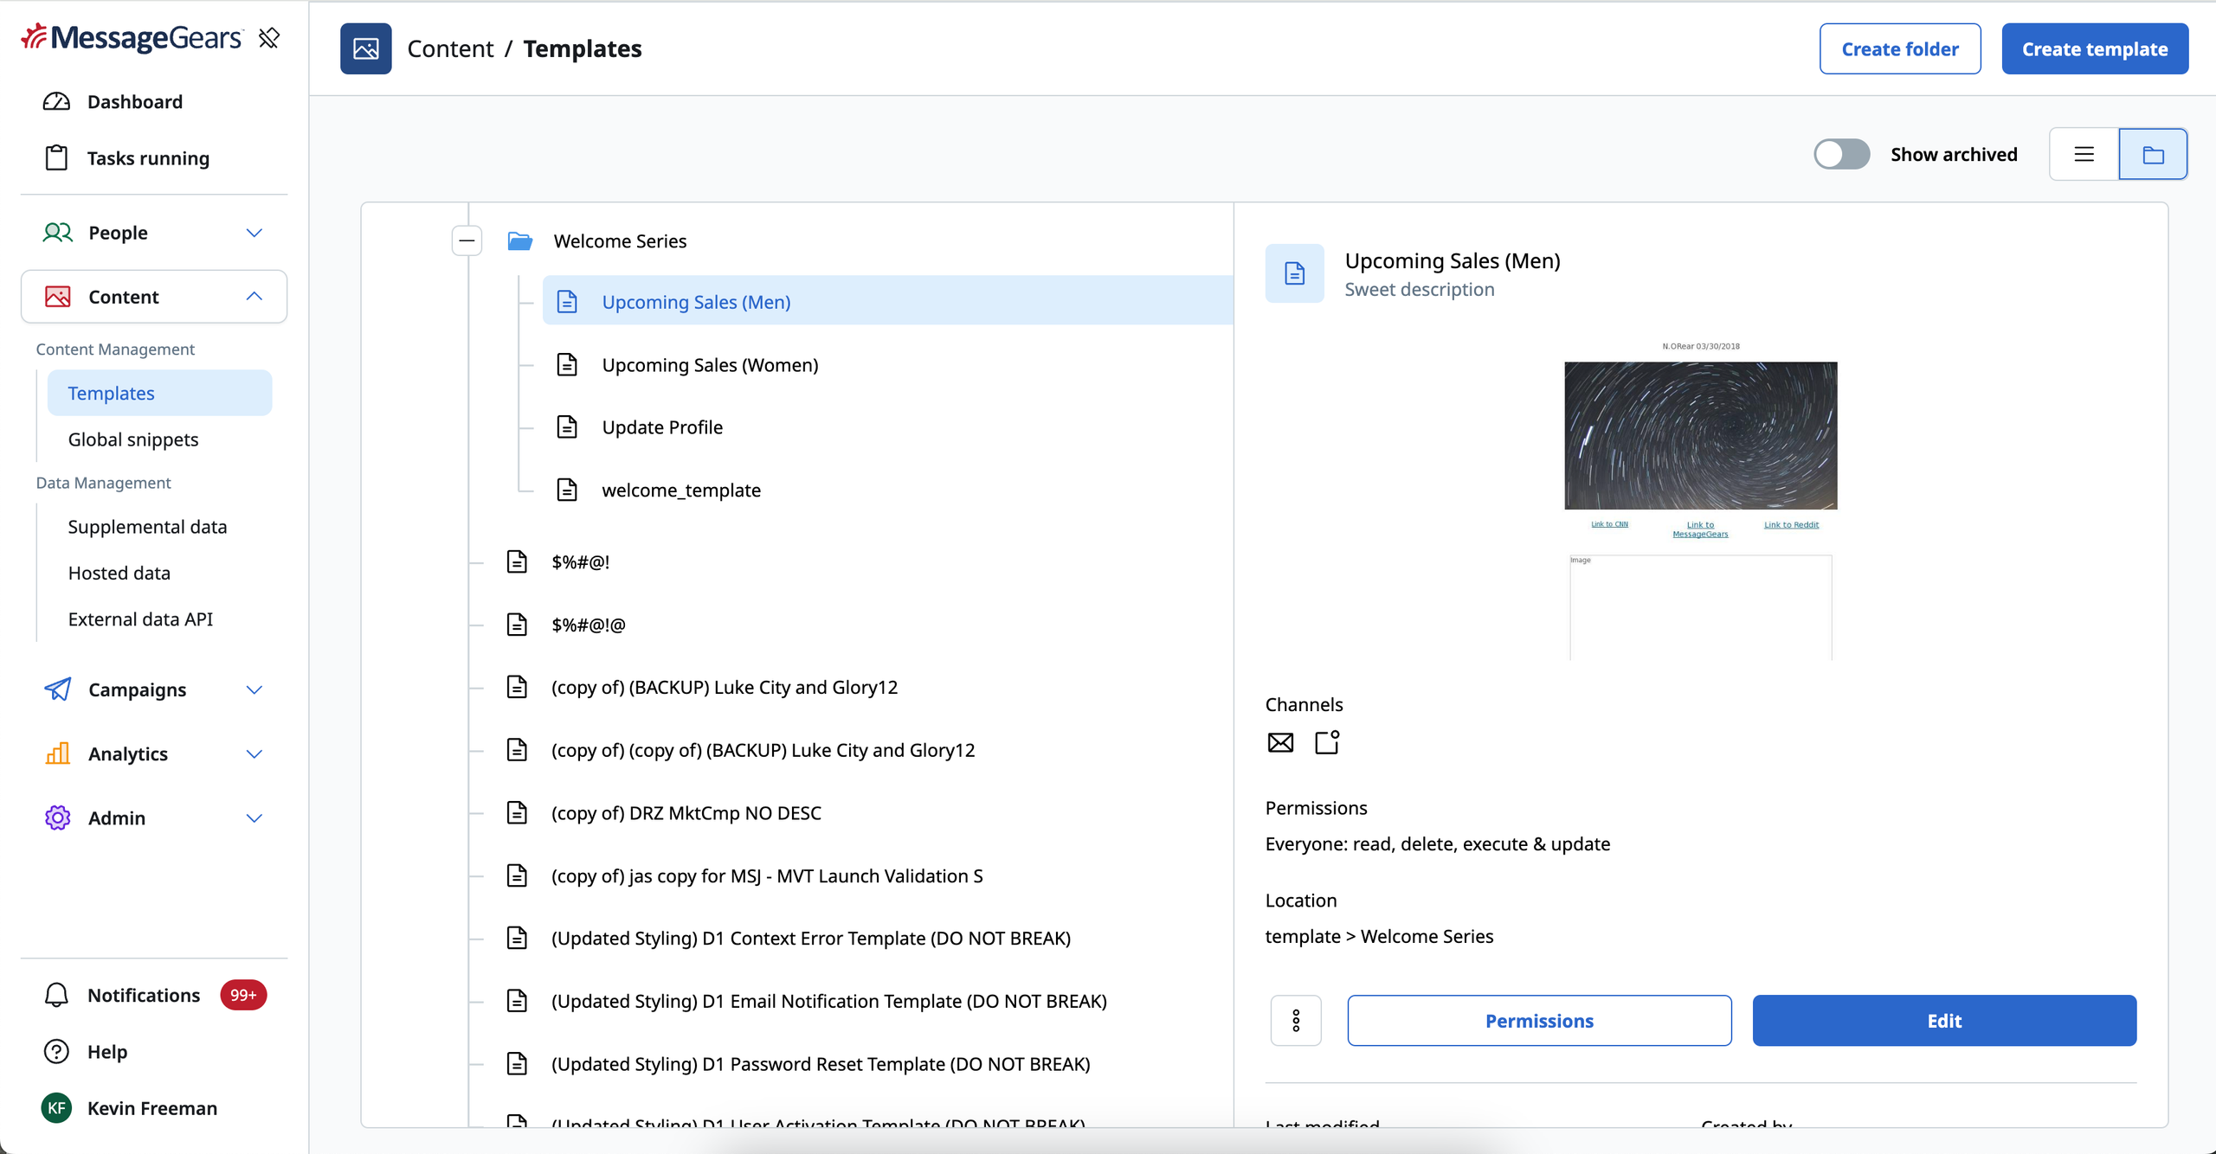Select the $%#@!@ template
The width and height of the screenshot is (2216, 1154).
(x=589, y=625)
